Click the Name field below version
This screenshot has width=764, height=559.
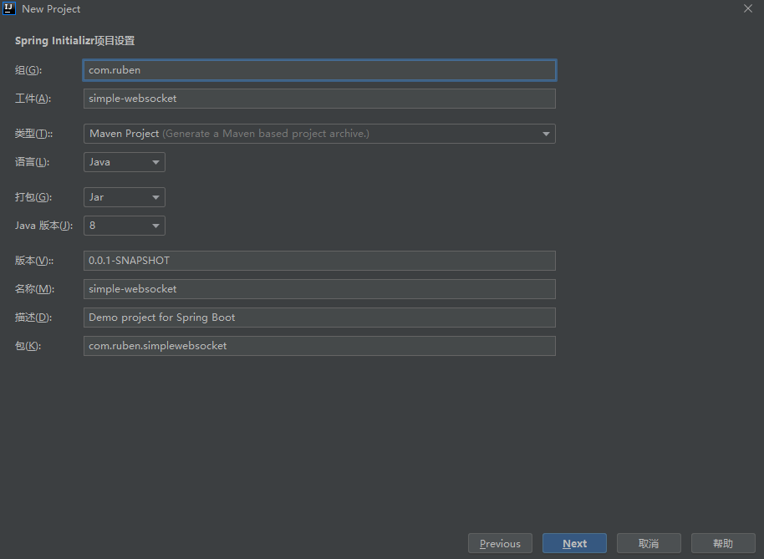click(x=319, y=289)
